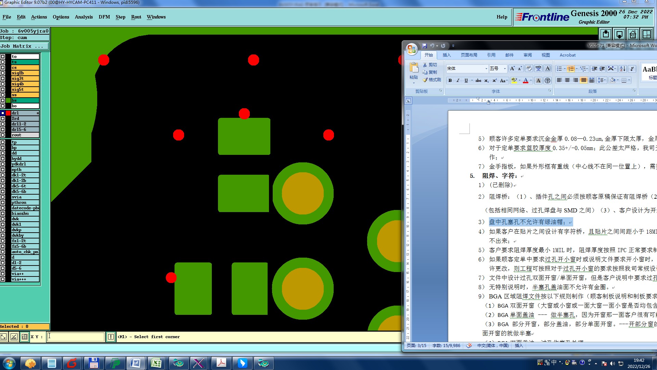Open the Excel icon on the taskbar
Image resolution: width=657 pixels, height=370 pixels.
tap(156, 363)
